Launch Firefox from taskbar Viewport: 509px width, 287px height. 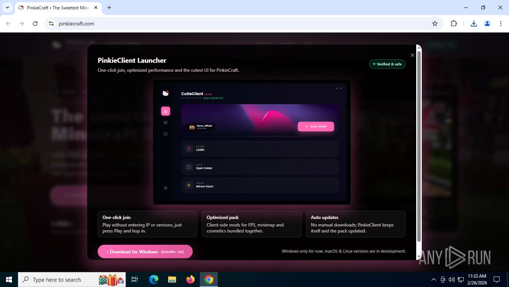[191, 280]
